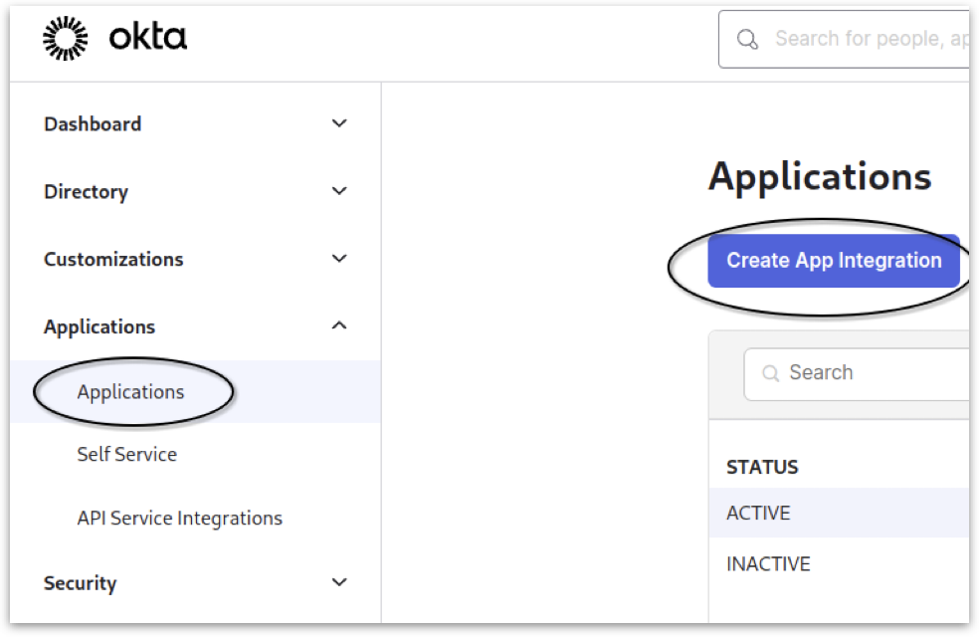Image resolution: width=979 pixels, height=637 pixels.
Task: Open the Security sidebar menu
Action: click(x=80, y=584)
